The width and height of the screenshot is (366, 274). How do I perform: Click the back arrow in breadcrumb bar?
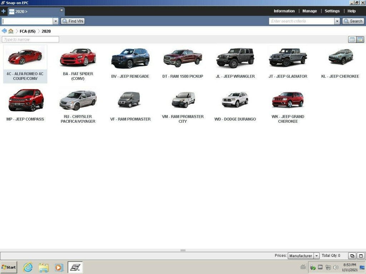click(4, 31)
